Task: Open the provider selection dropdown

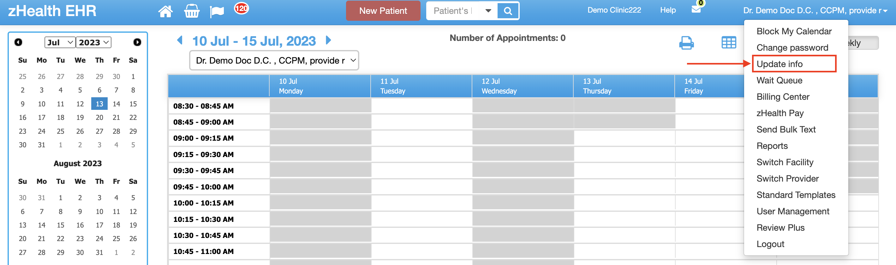Action: click(274, 60)
